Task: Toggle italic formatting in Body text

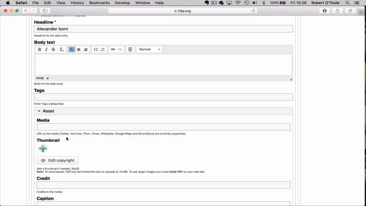Action: tap(46, 49)
